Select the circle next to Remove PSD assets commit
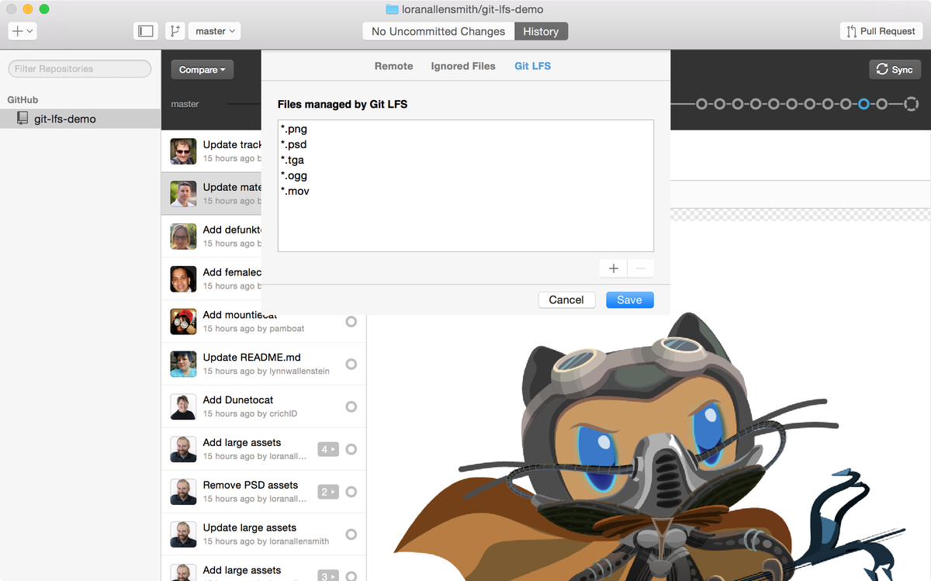The height and width of the screenshot is (581, 931). tap(353, 492)
